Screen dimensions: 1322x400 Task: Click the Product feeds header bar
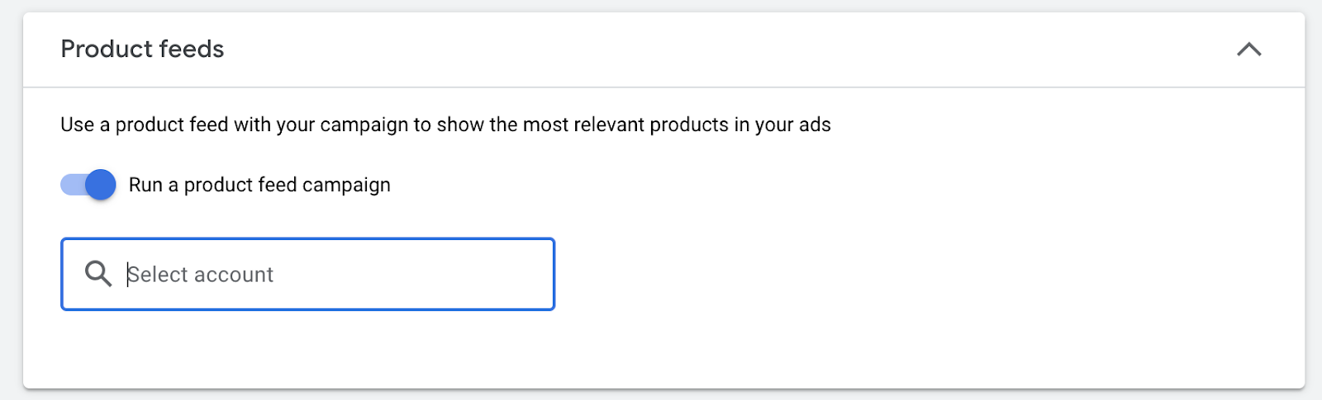(663, 49)
